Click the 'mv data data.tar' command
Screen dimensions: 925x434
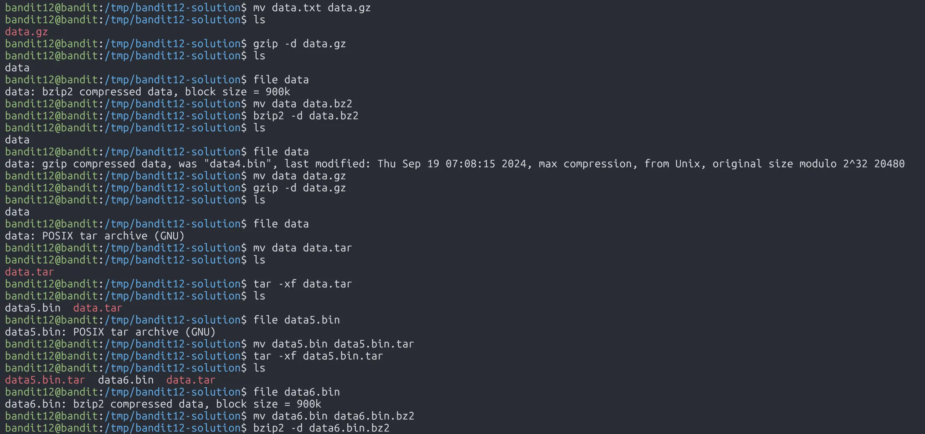point(303,248)
